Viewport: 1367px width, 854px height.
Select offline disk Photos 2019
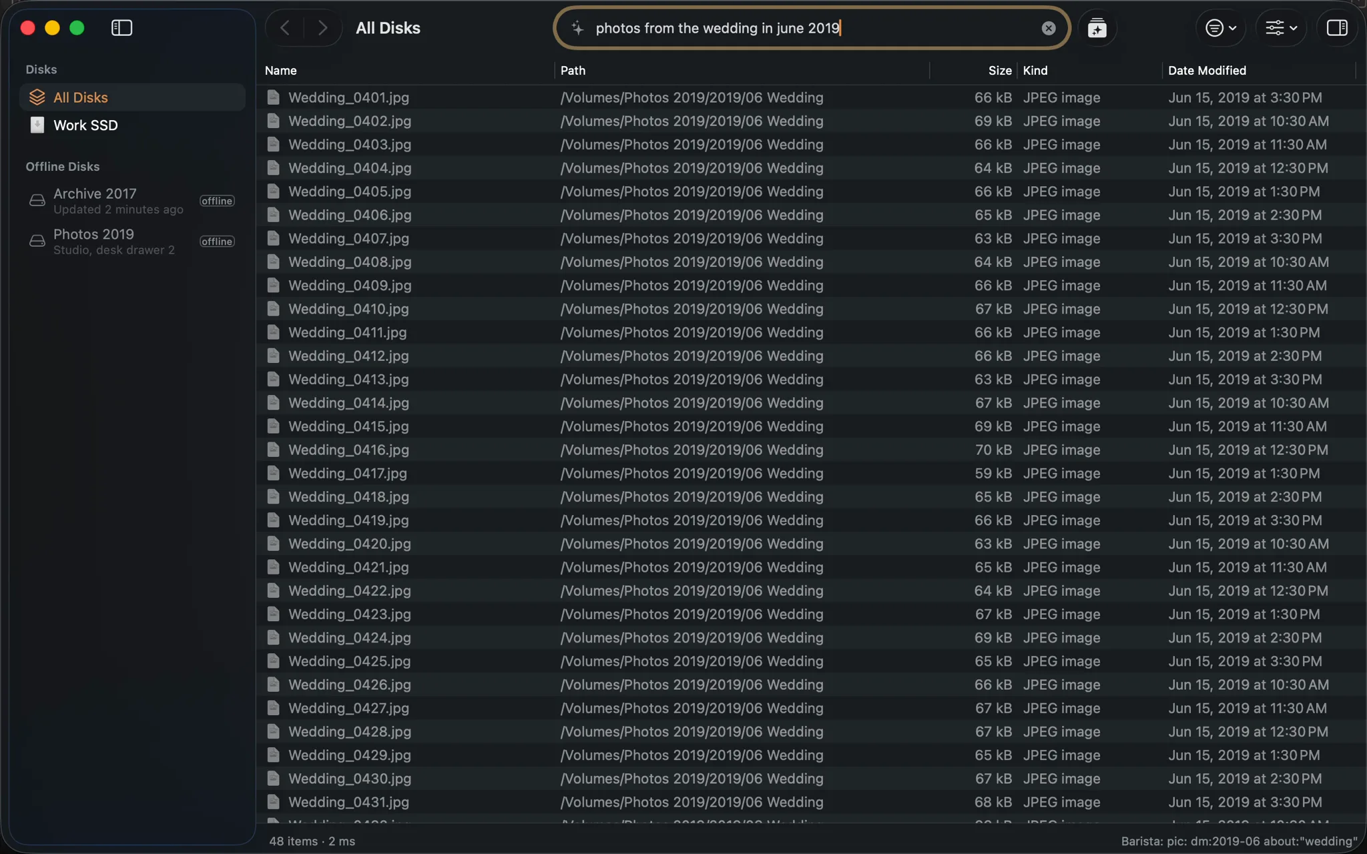point(133,242)
